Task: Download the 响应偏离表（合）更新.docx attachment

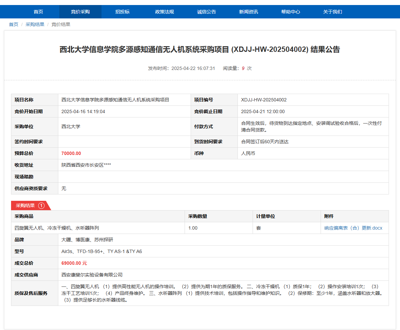Action: click(x=353, y=228)
